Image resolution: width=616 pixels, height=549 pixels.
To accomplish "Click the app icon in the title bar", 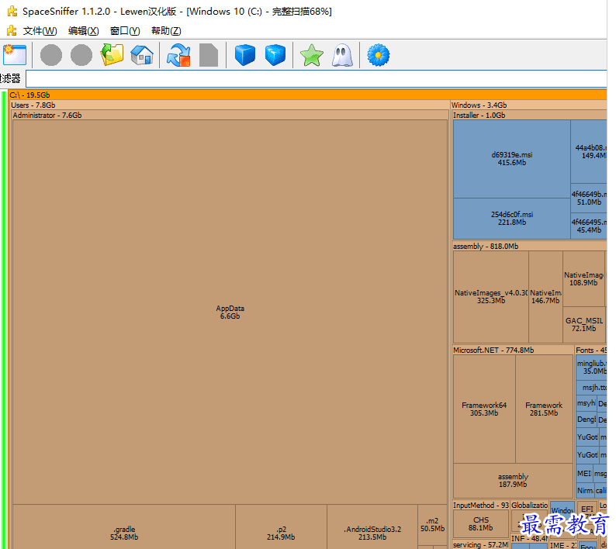I will pyautogui.click(x=12, y=11).
